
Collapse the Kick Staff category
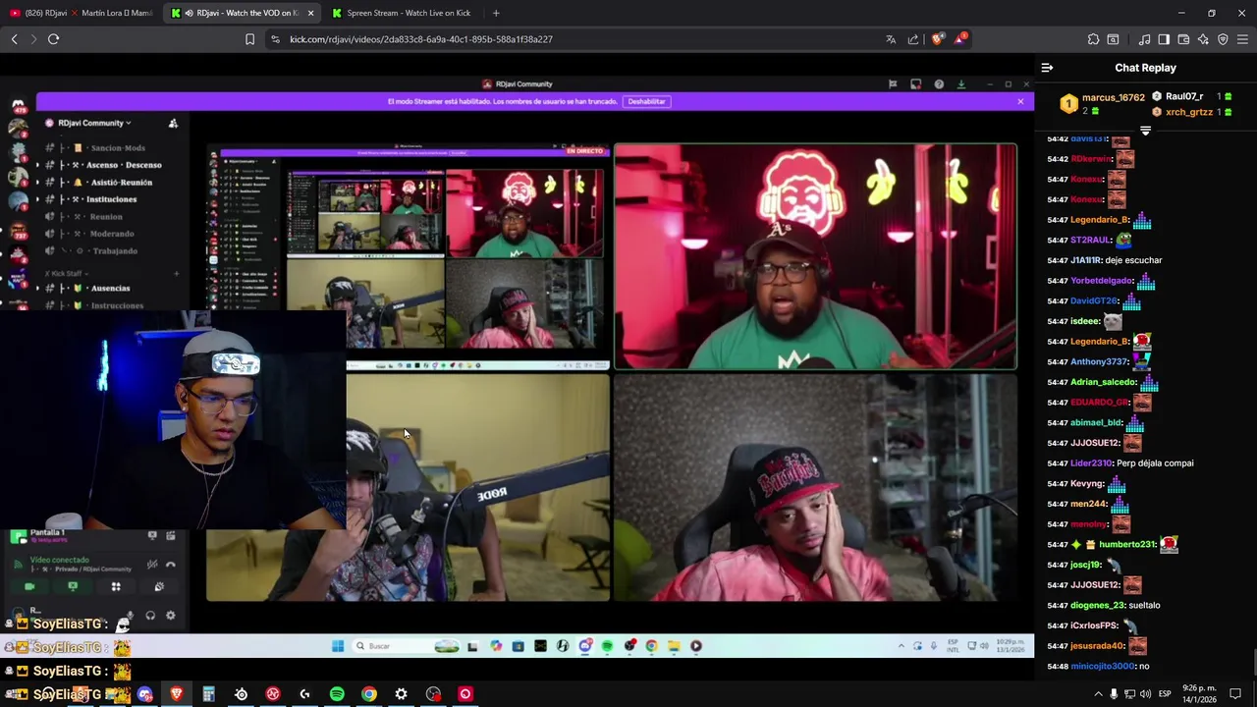tap(67, 273)
